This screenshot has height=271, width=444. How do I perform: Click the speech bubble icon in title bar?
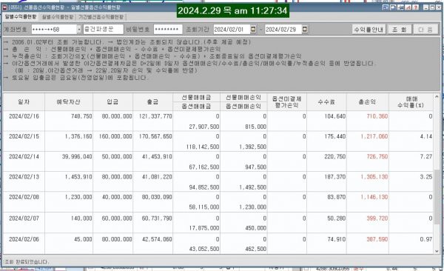[x=393, y=7]
